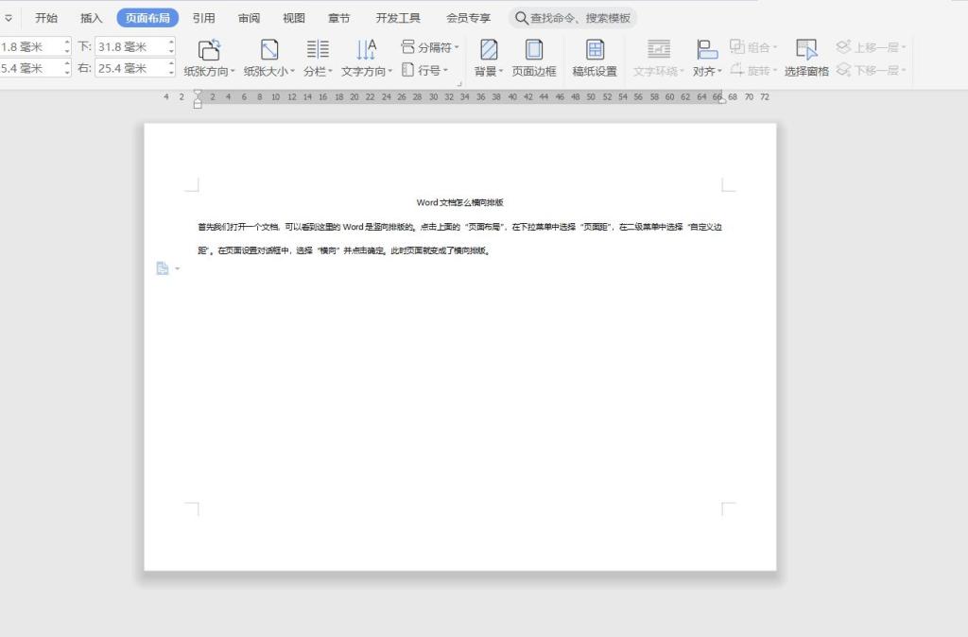Click the 对齐 (align) icon
This screenshot has height=637, width=968.
tap(707, 50)
